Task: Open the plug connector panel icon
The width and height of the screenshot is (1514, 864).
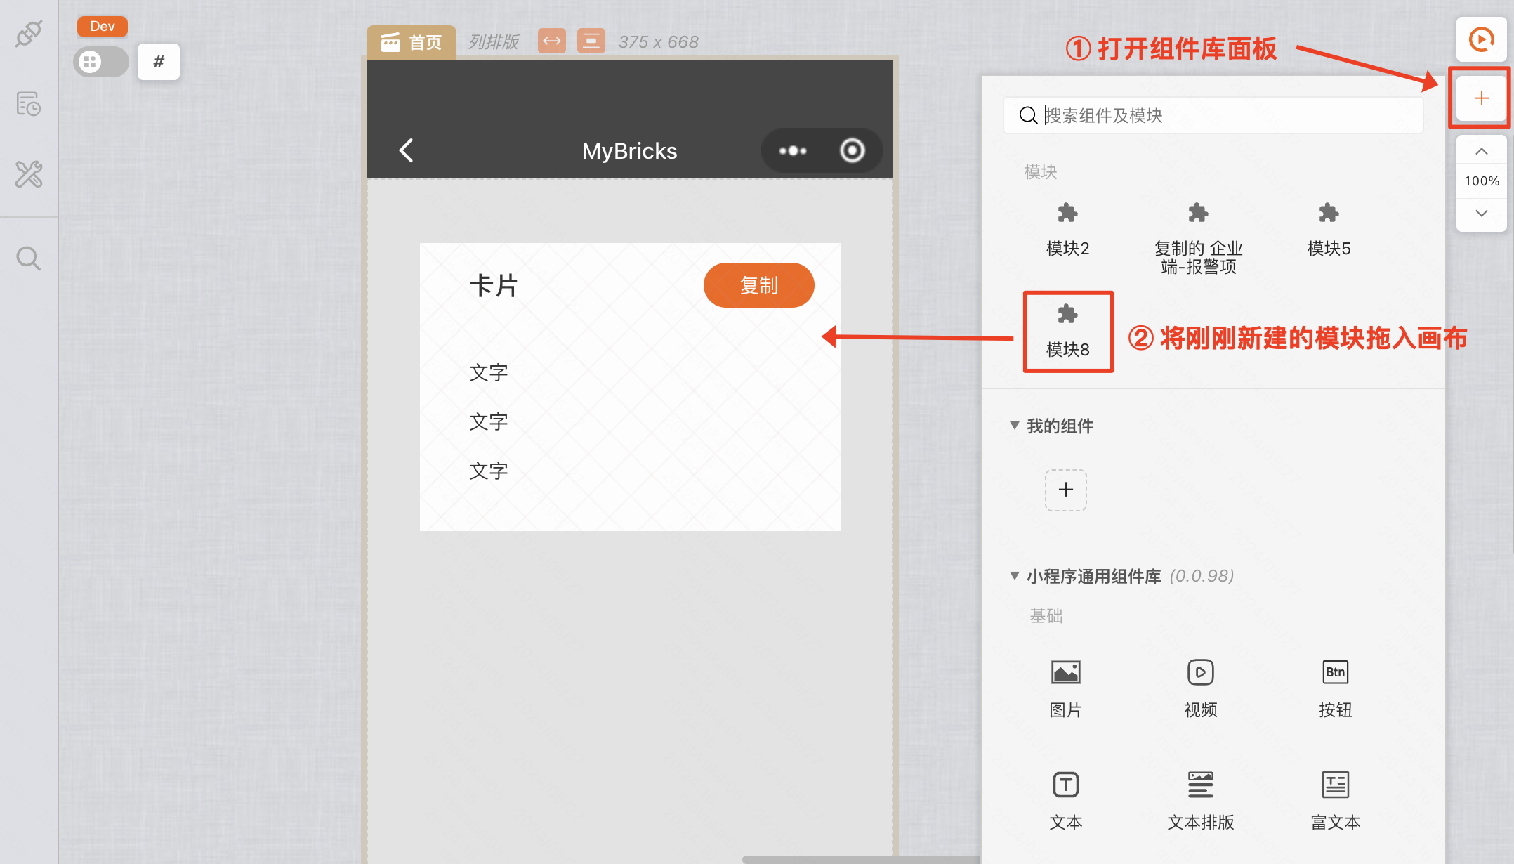Action: tap(29, 33)
